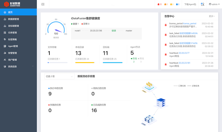Image resolution: width=222 pixels, height=132 pixels.
Task: Click the Sandstone logo in the sidebar
Action: (x=12, y=4)
